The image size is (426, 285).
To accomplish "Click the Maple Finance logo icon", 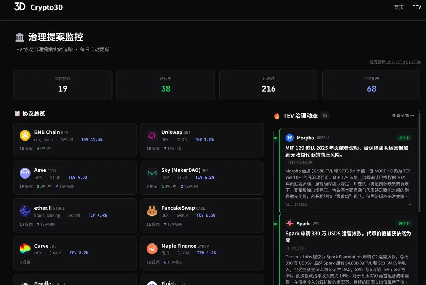I will [x=152, y=249].
